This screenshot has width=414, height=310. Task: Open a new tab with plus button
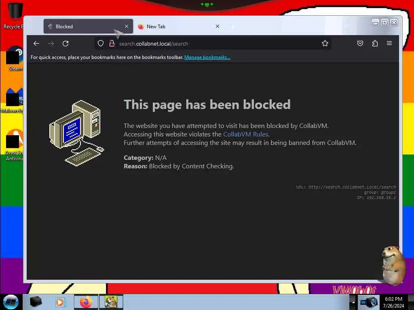[x=232, y=27]
